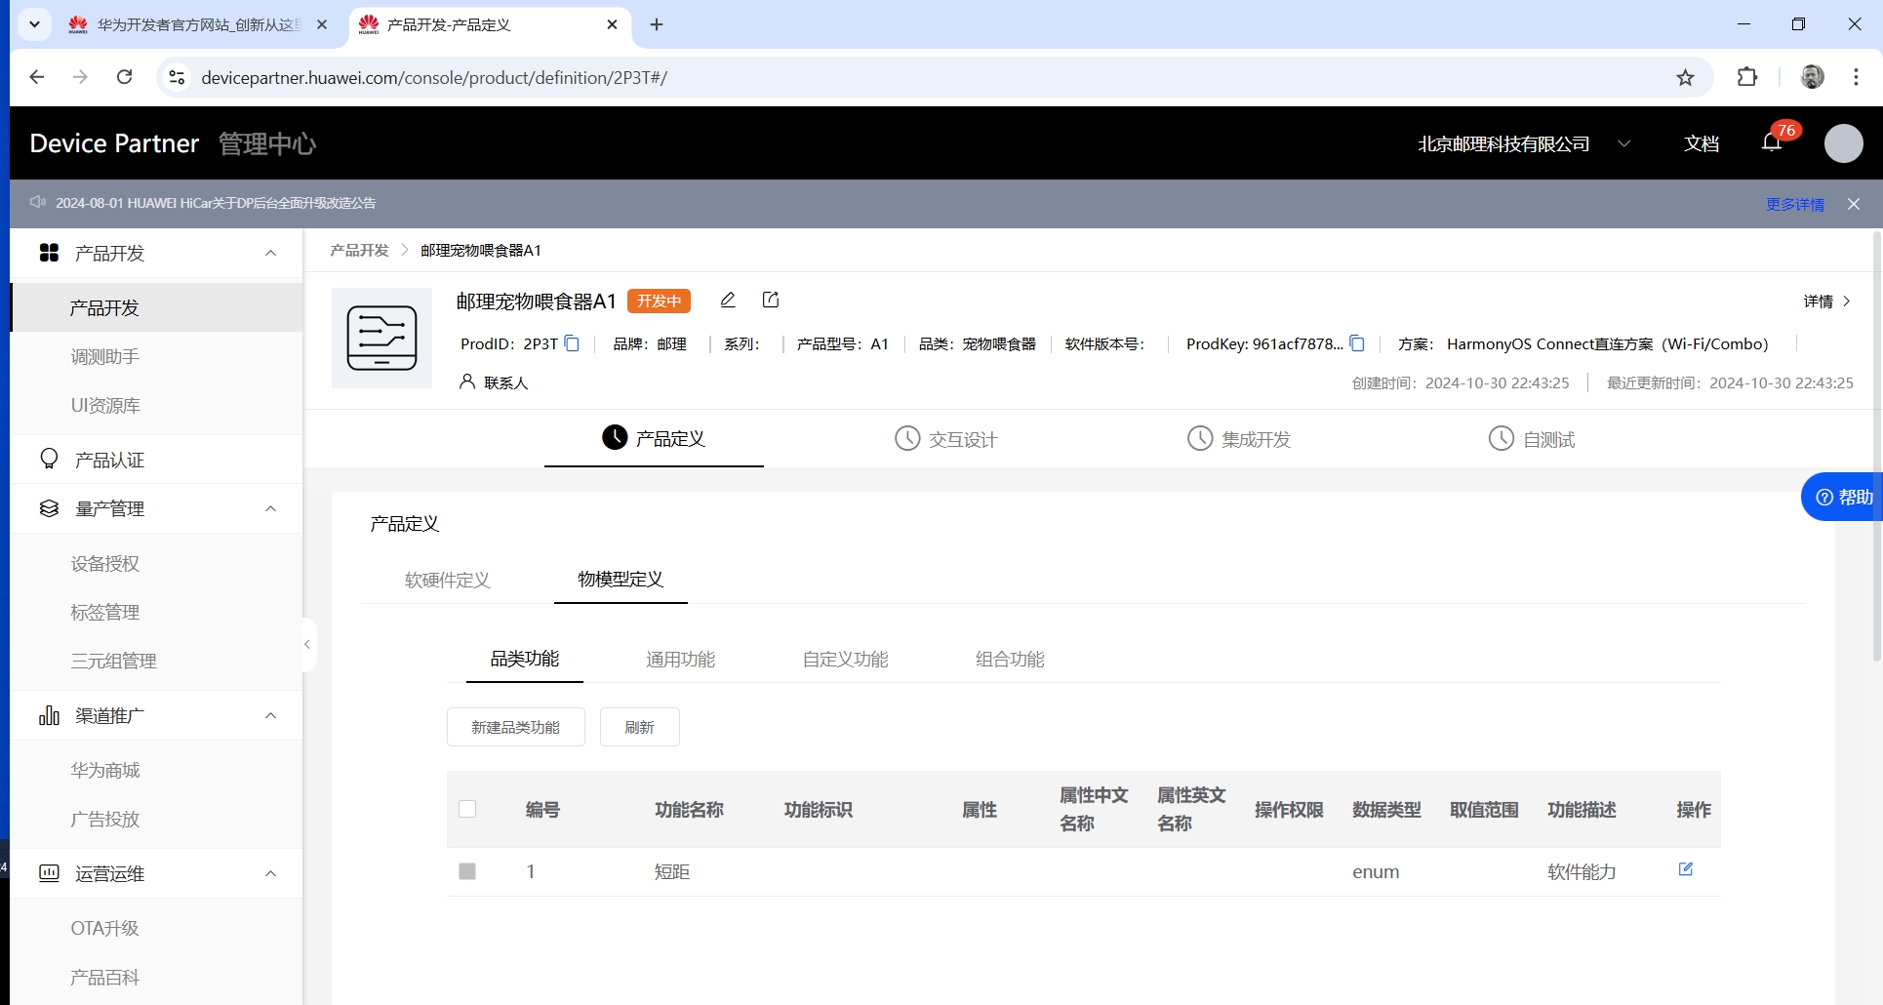The width and height of the screenshot is (1883, 1005).
Task: Open a new browser tab
Action: (657, 24)
